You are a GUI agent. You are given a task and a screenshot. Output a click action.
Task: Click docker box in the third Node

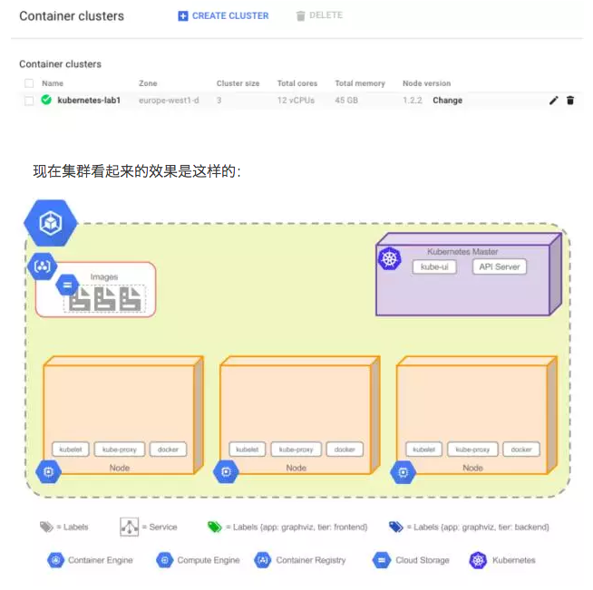[521, 450]
